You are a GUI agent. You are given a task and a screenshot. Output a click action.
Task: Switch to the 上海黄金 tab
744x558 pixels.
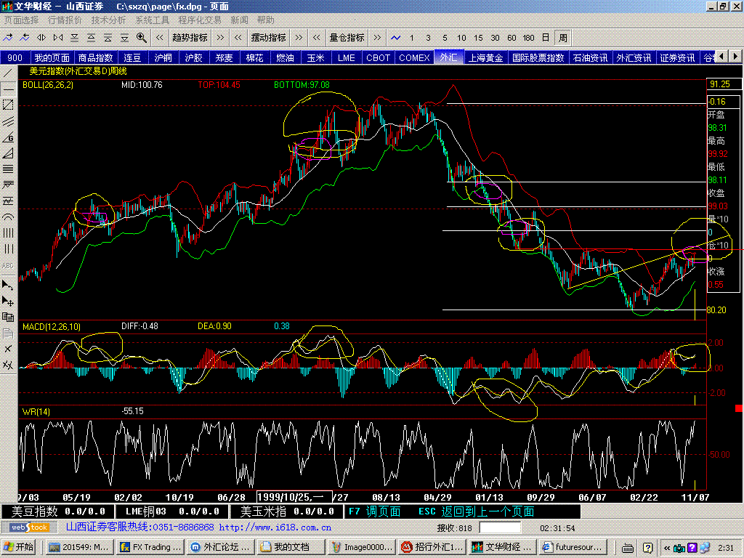pos(486,57)
